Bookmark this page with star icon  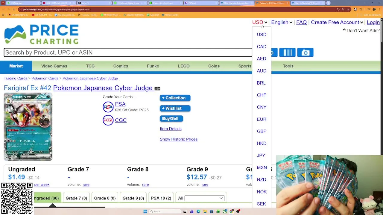click(348, 9)
